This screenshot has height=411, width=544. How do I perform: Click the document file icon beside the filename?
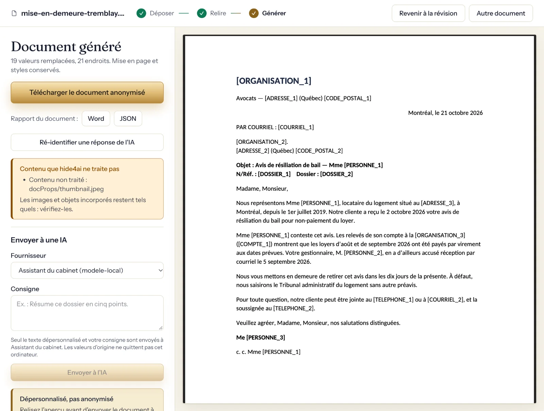coord(14,13)
